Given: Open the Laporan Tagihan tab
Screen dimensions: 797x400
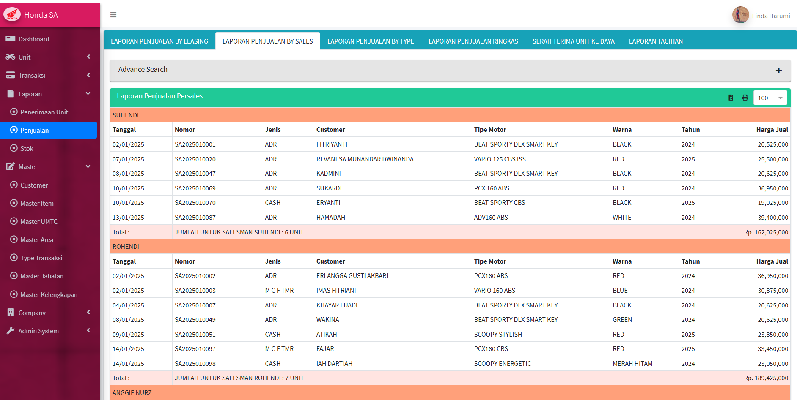Looking at the screenshot, I should point(656,41).
